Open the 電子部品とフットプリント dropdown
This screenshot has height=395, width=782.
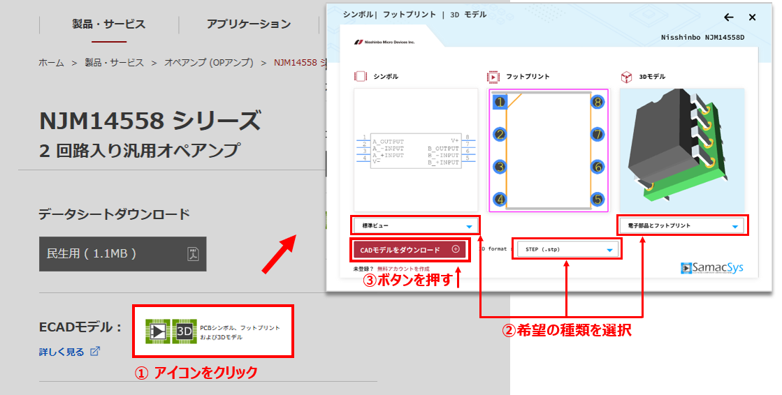(x=682, y=225)
